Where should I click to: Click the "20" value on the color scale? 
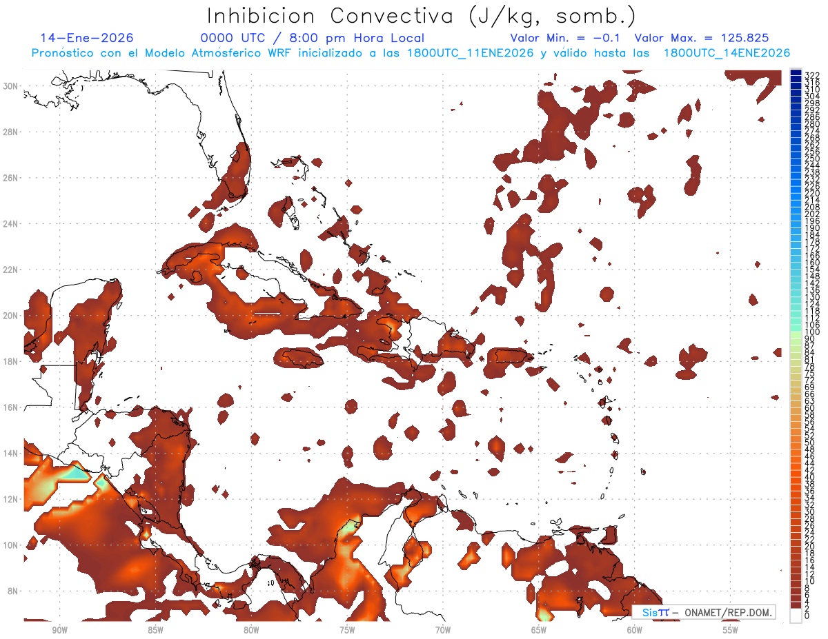coord(810,546)
